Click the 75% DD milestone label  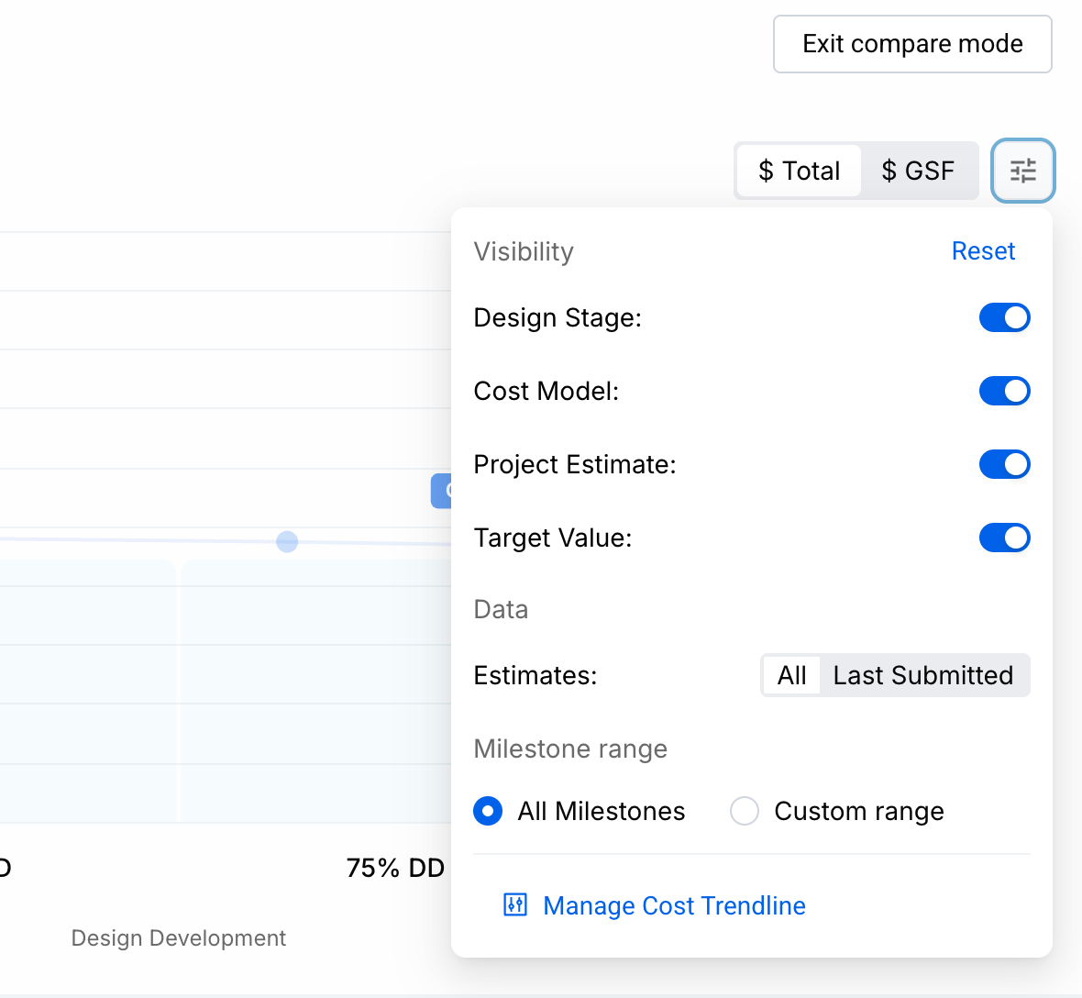pos(395,868)
